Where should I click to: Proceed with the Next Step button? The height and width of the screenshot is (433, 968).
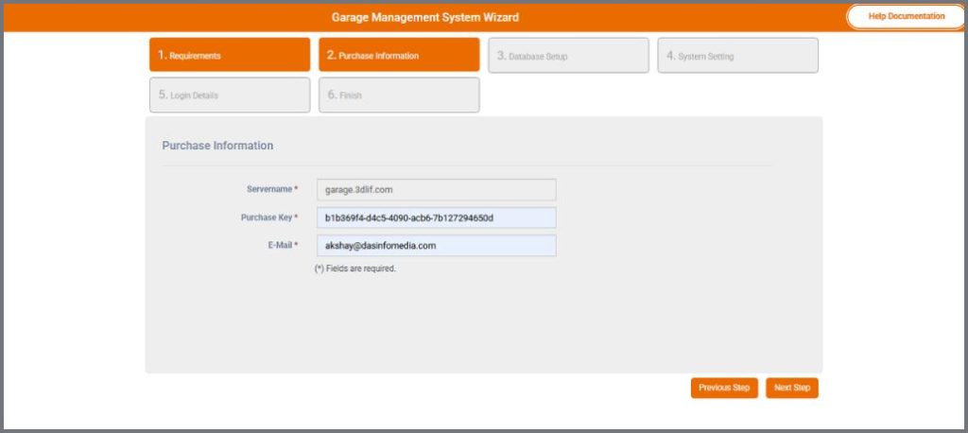coord(791,388)
